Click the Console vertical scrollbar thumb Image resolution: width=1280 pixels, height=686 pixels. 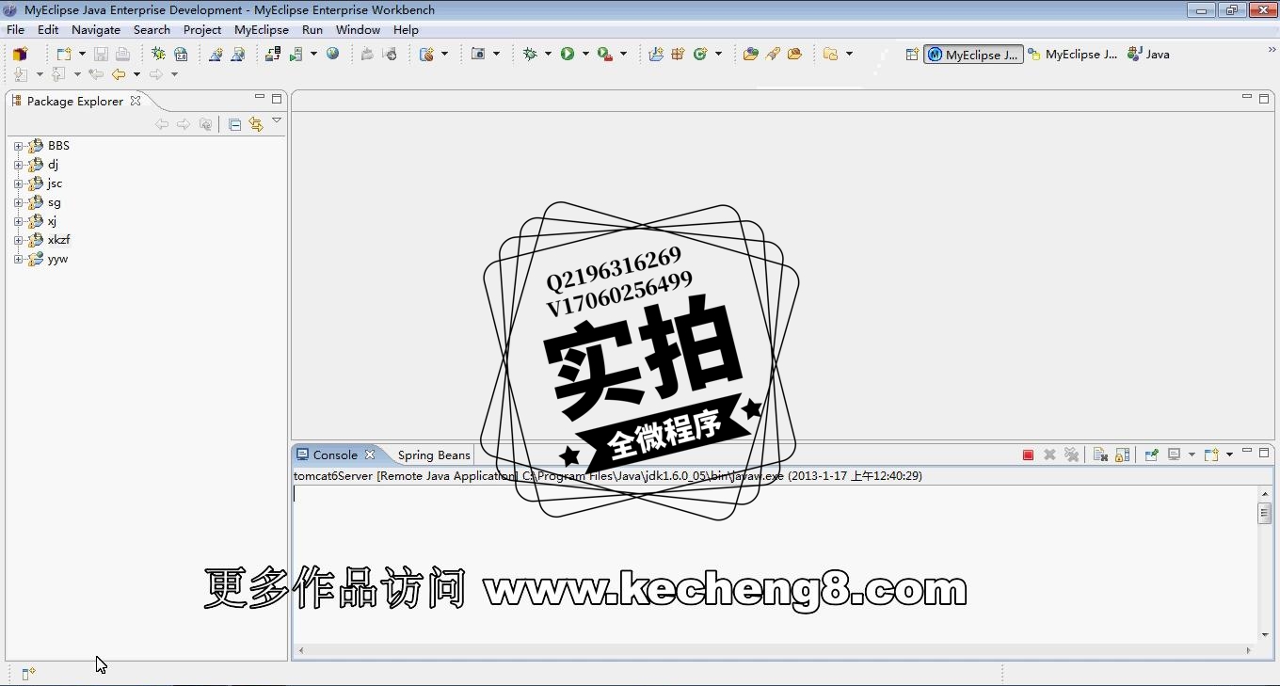point(1264,513)
